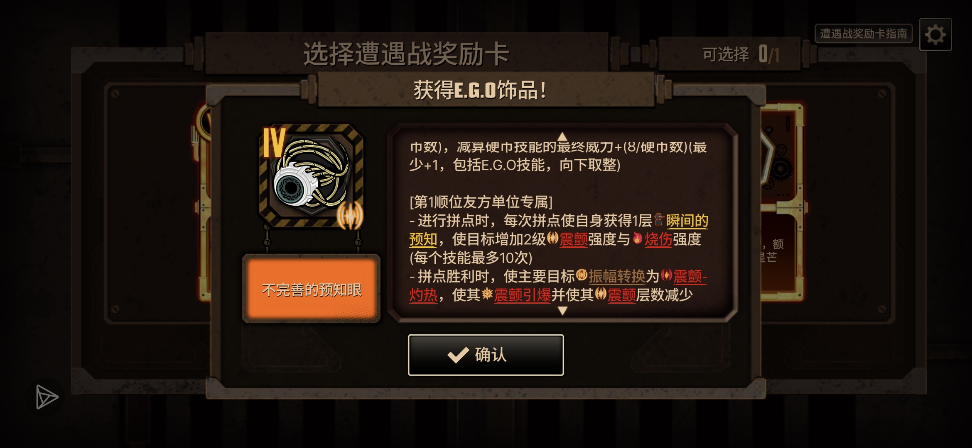Click the orange 不完善的预知眼 name plate
The image size is (972, 448).
312,289
